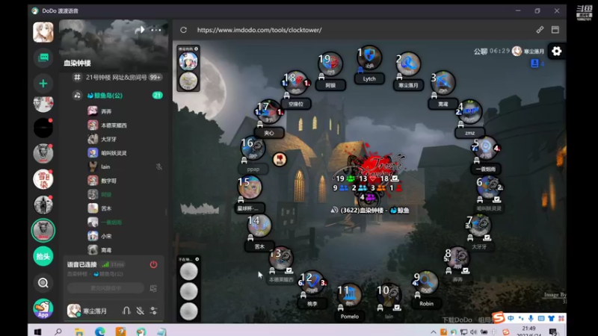Image resolution: width=598 pixels, height=336 pixels.
Task: Open the voice settings sliders icon
Action: tap(154, 311)
